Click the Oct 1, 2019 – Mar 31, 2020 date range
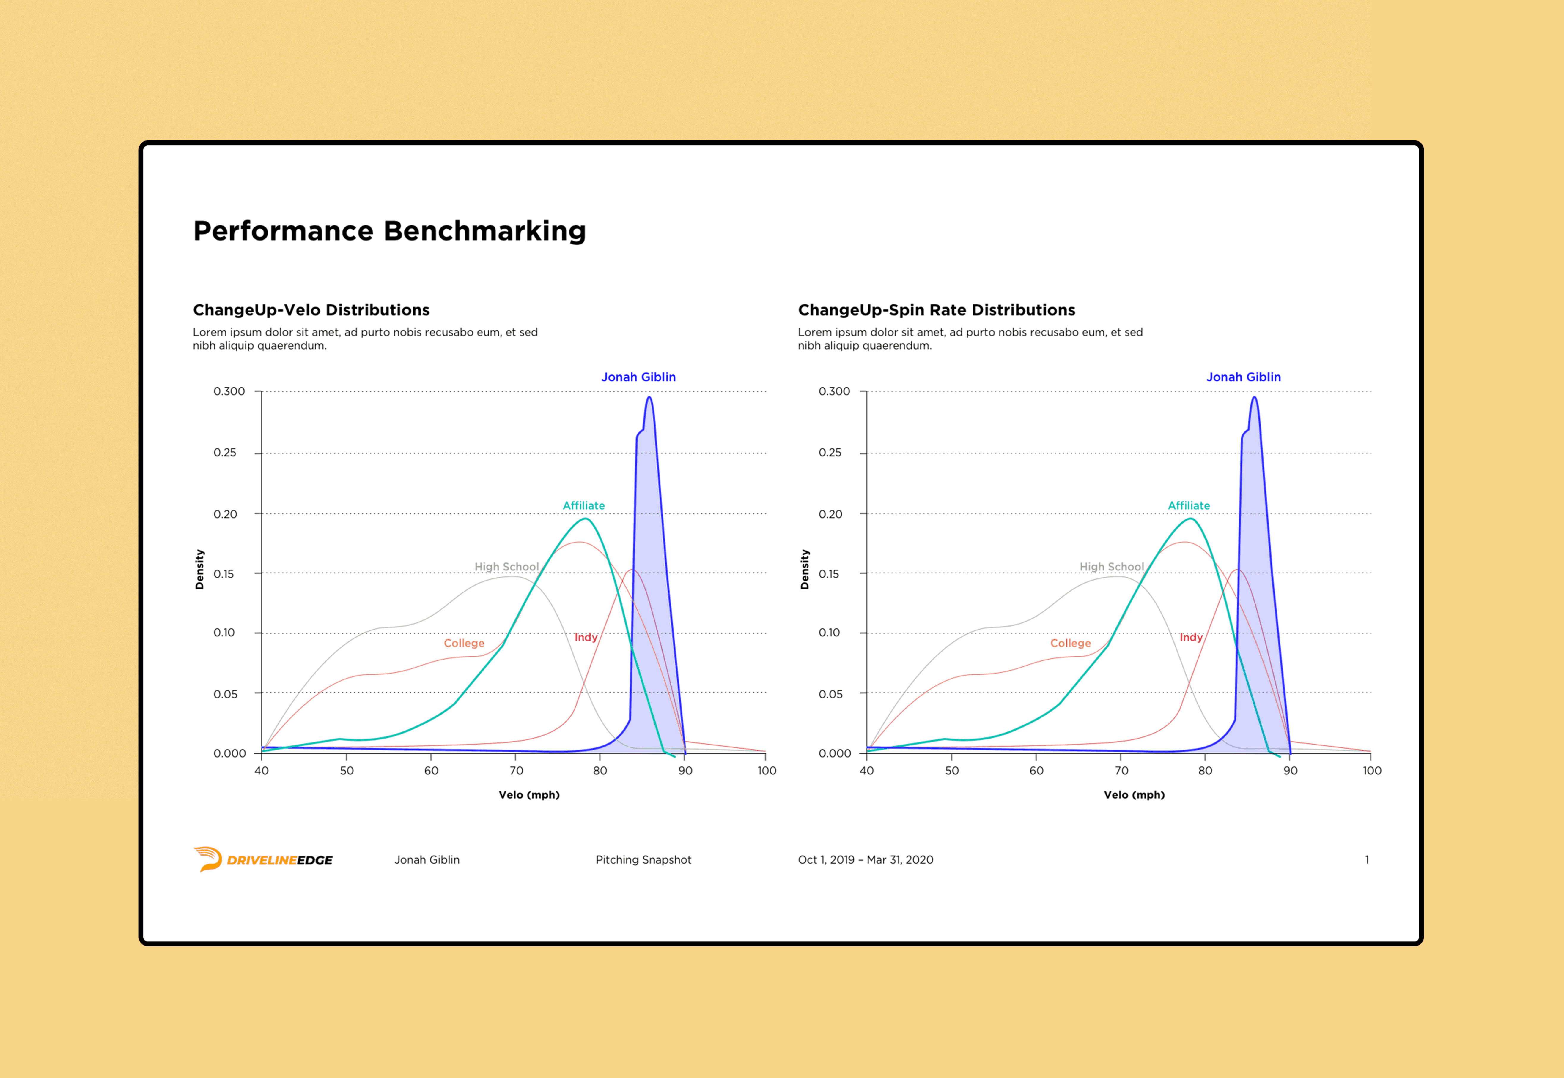 tap(865, 859)
